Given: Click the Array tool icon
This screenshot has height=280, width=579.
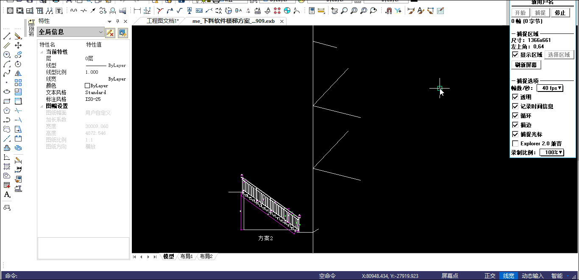Looking at the screenshot, I should point(18,83).
